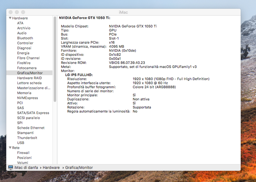Open the Stampanti entry
This screenshot has height=182, width=256.
25,133
